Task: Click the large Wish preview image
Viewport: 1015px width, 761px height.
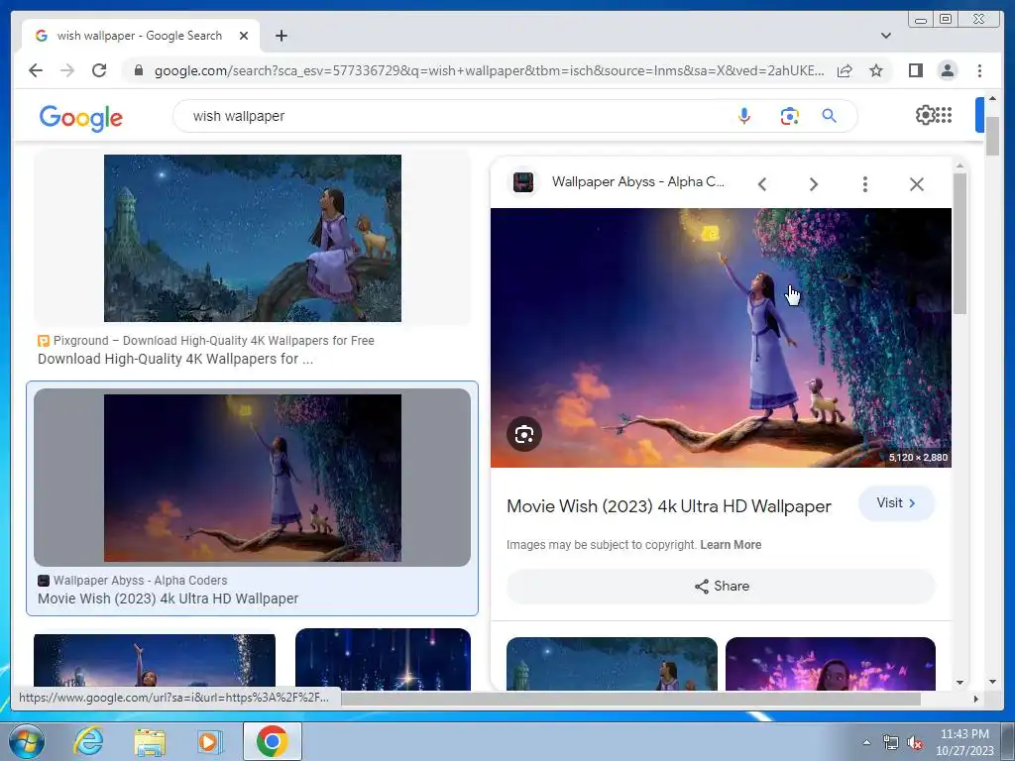Action: 722,338
